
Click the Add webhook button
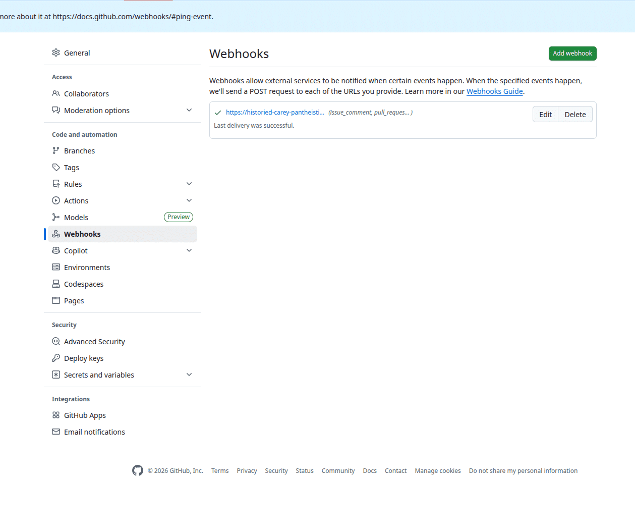[x=572, y=54]
